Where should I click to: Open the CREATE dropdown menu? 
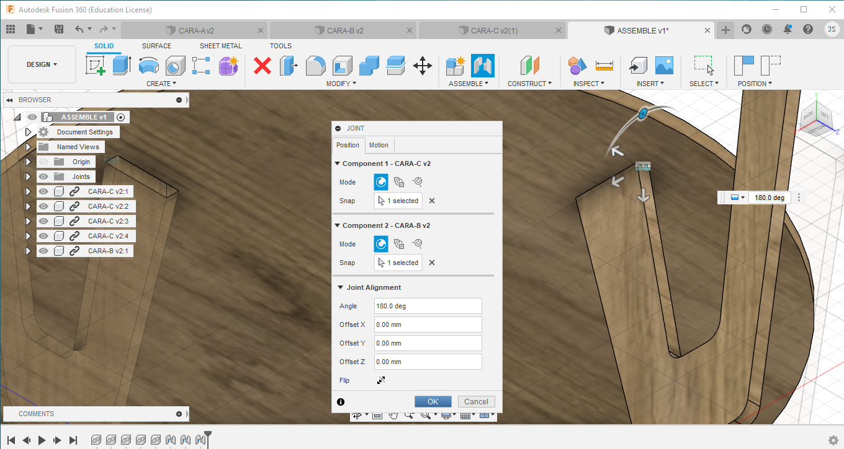point(161,84)
